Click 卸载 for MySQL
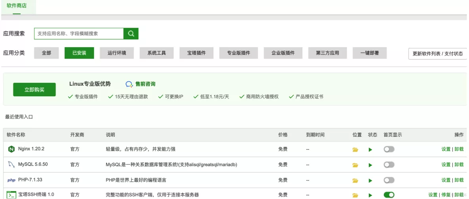The width and height of the screenshot is (469, 199). 459,165
